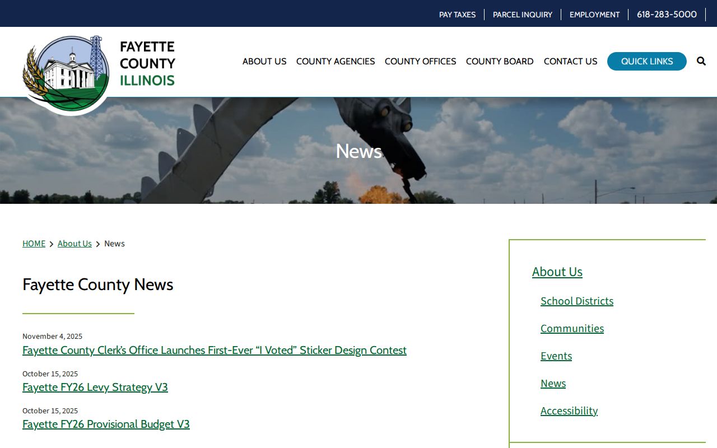Click the News breadcrumb current page text
Screen dimensions: 717x448
114,244
